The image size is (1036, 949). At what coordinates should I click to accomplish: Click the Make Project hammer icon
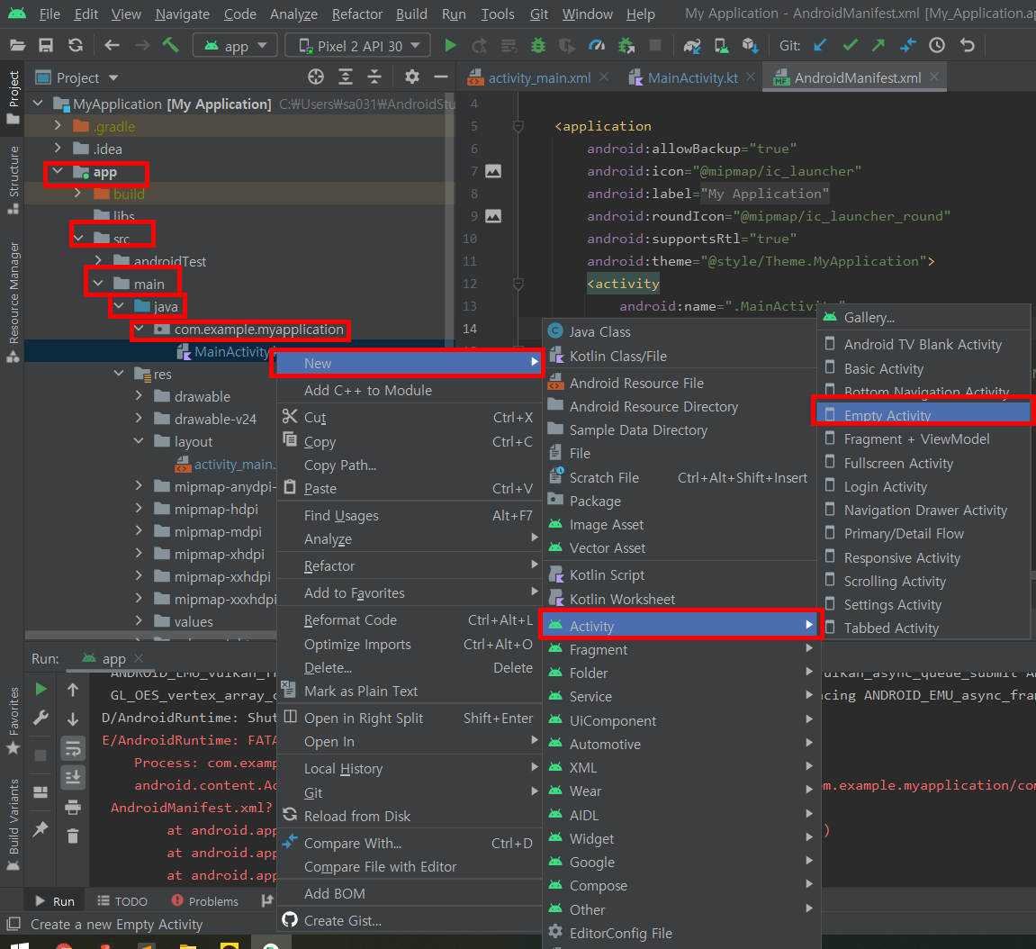pos(171,45)
